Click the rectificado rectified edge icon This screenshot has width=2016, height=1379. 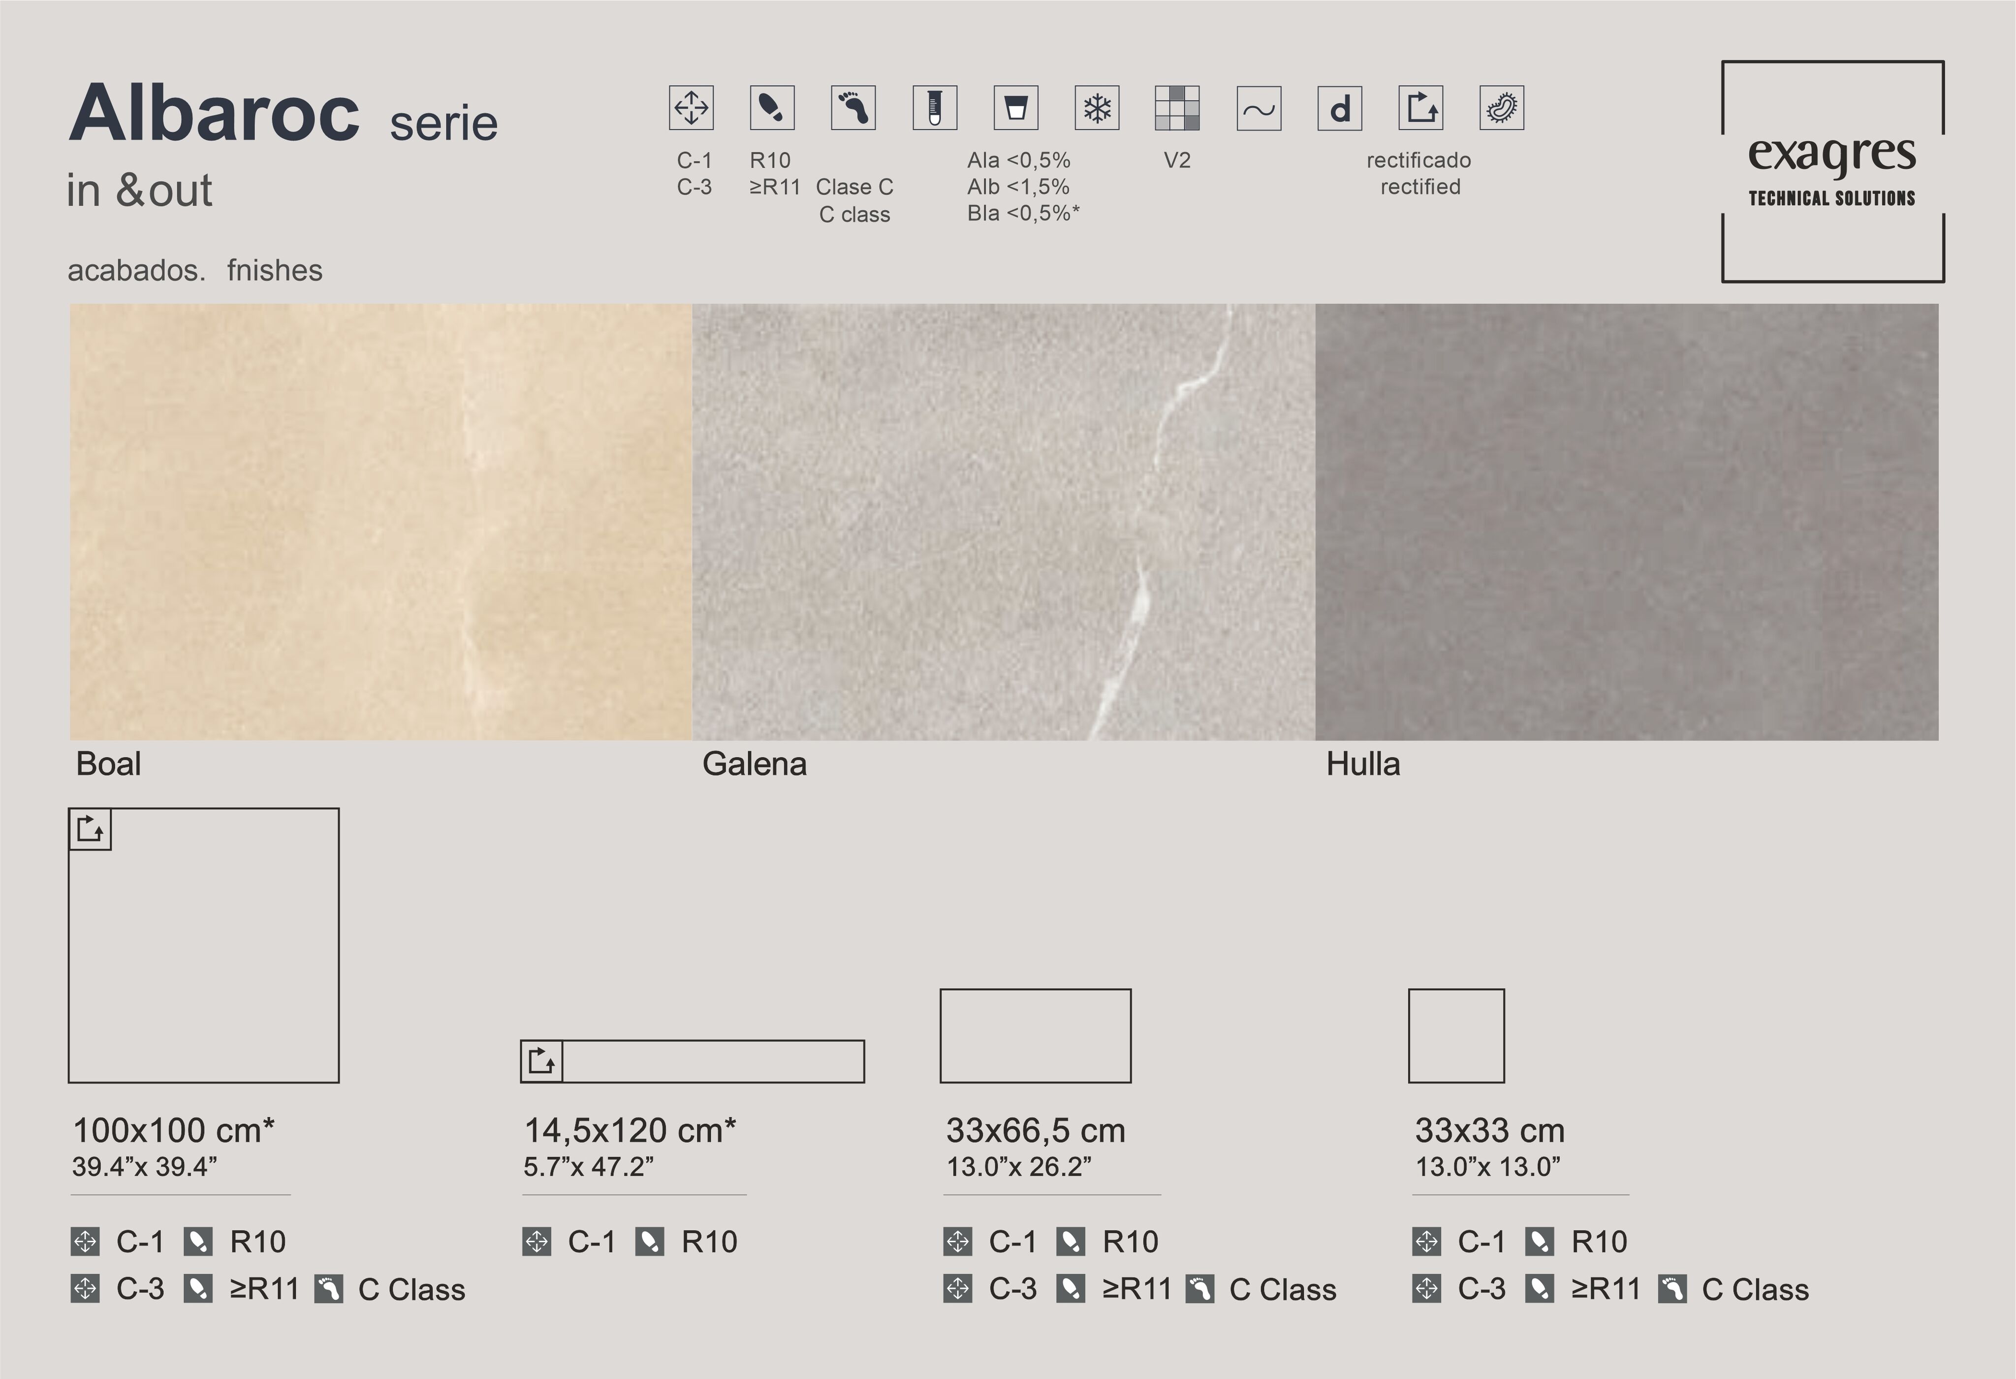[x=1421, y=108]
